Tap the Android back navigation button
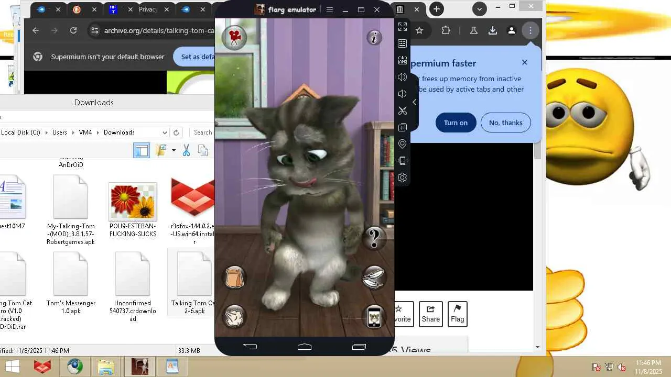The image size is (671, 377). coord(250,347)
